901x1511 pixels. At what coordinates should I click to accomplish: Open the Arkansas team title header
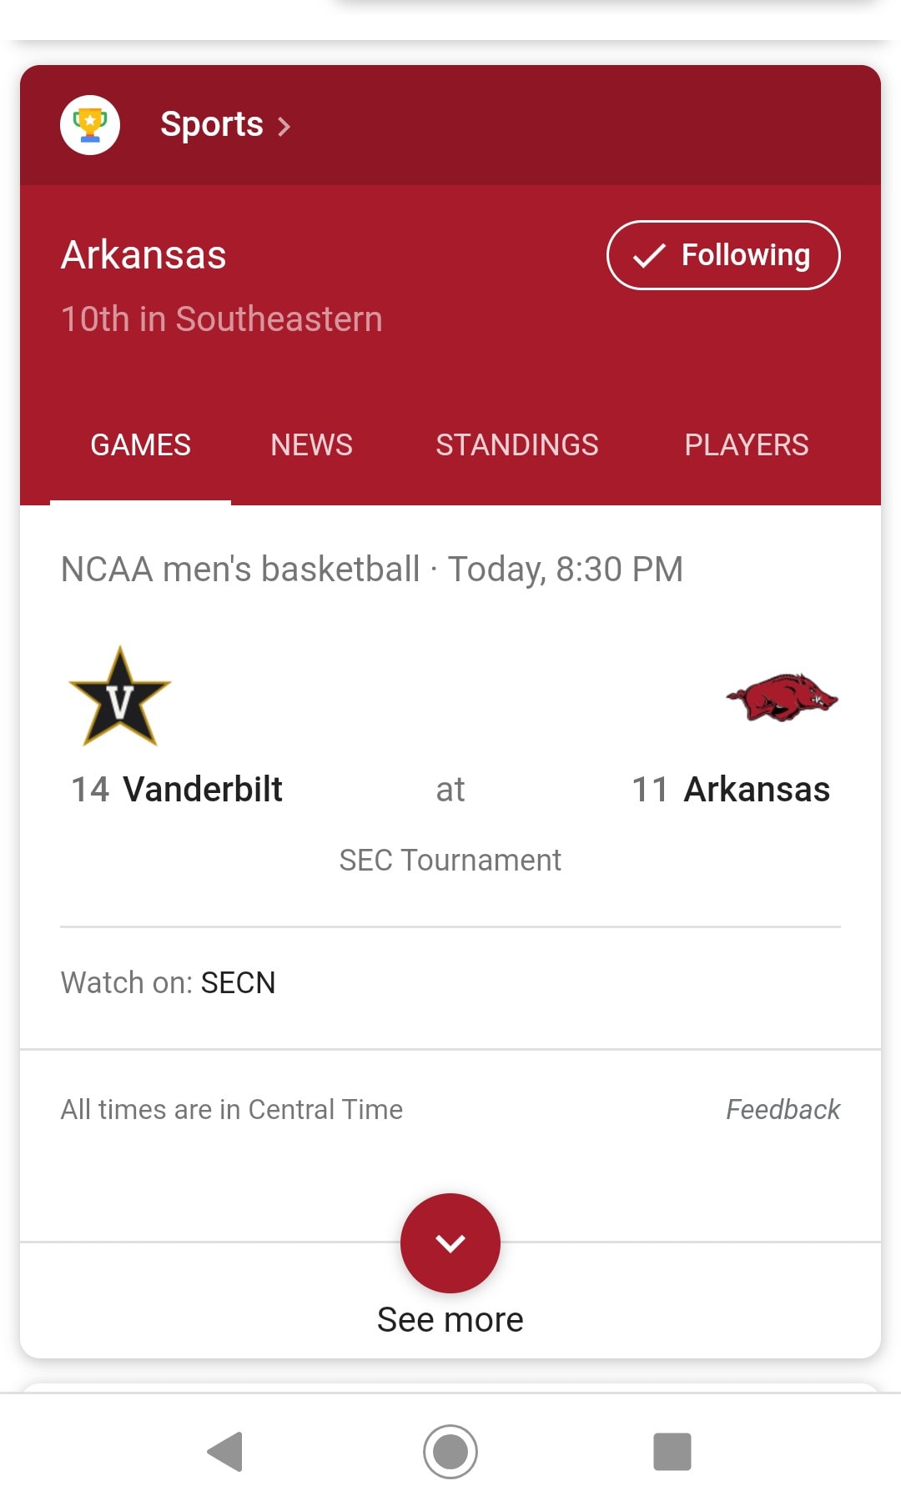tap(143, 254)
